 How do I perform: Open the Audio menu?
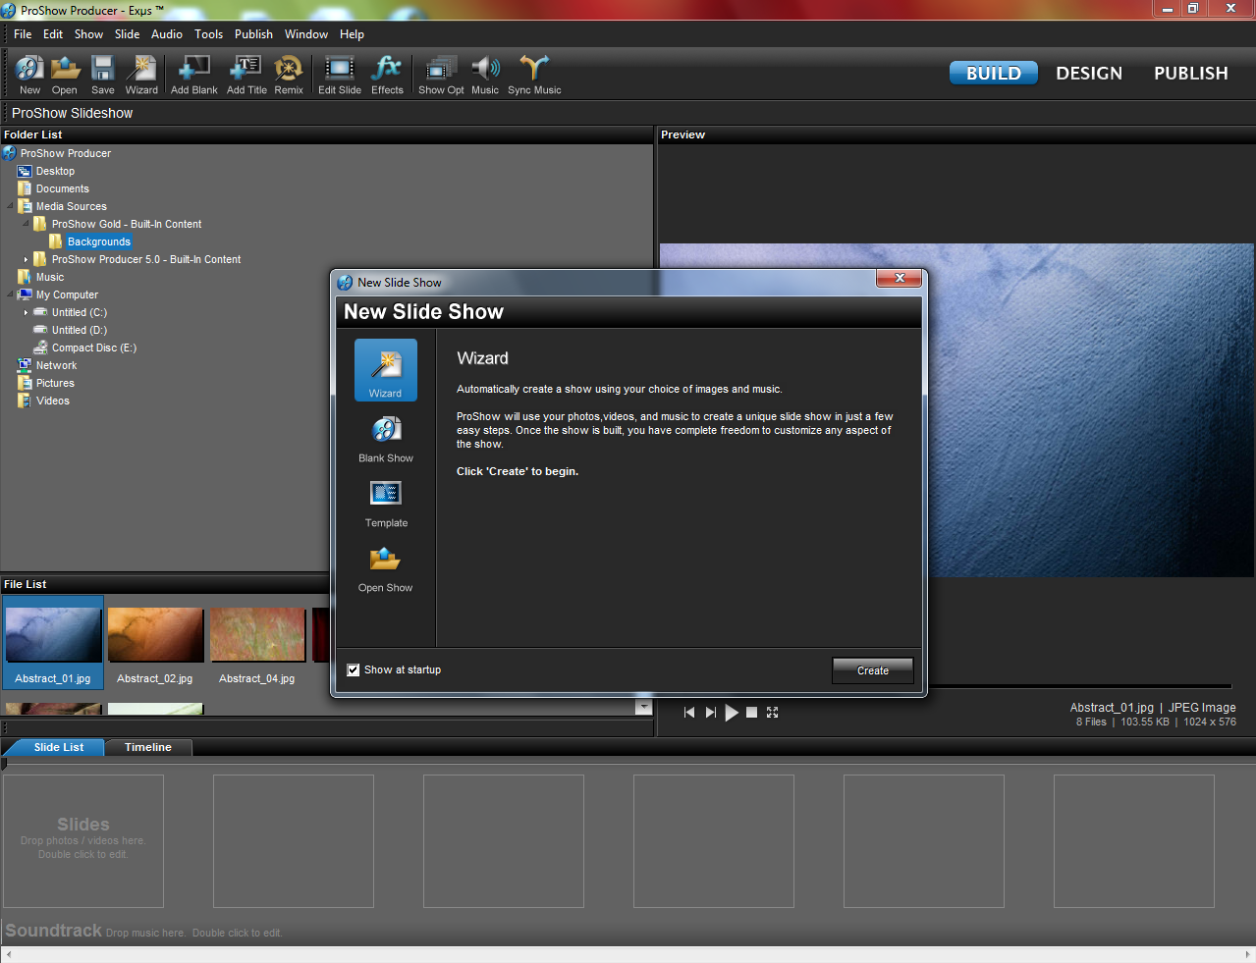[167, 34]
